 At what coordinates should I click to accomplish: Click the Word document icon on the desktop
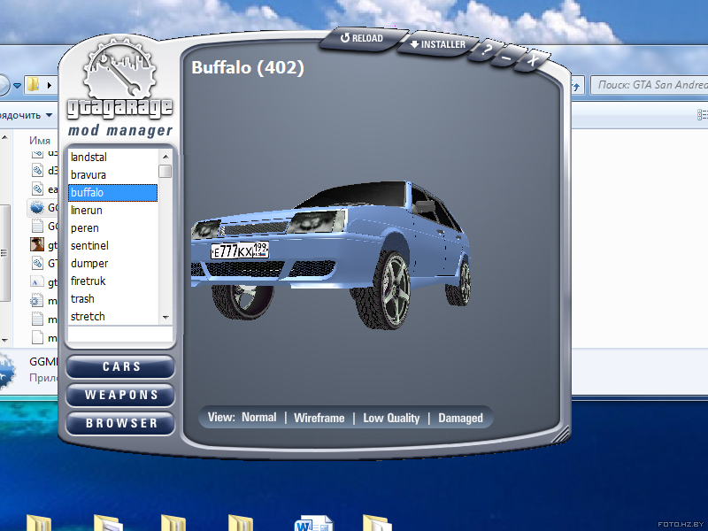pyautogui.click(x=312, y=523)
